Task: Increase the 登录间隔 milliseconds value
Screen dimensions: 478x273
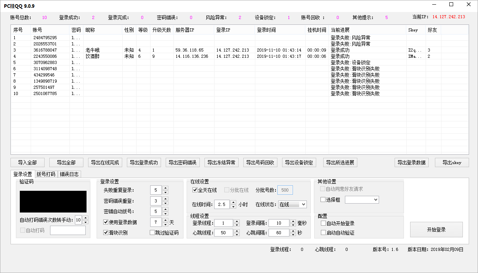Action: [x=293, y=221]
